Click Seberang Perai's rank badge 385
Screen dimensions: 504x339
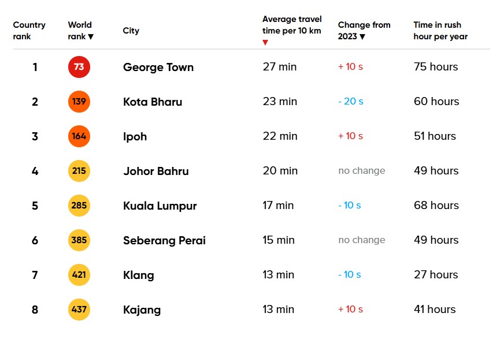(79, 240)
